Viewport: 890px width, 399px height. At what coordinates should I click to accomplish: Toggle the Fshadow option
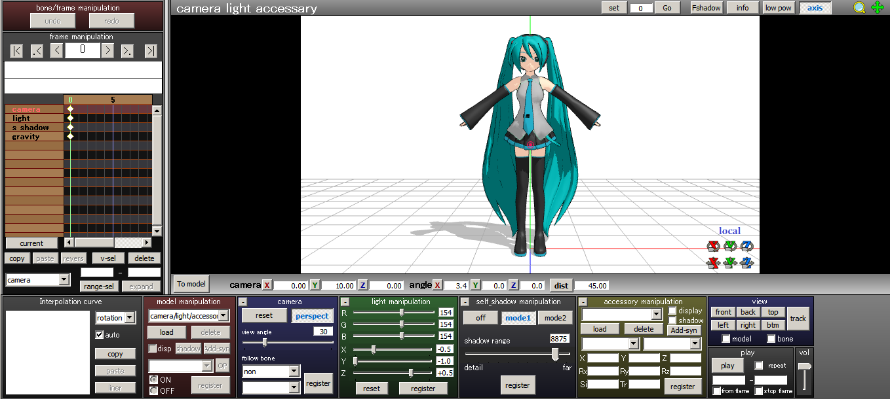tap(706, 8)
